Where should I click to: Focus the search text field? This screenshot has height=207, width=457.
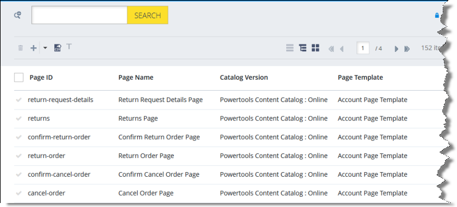(x=79, y=15)
